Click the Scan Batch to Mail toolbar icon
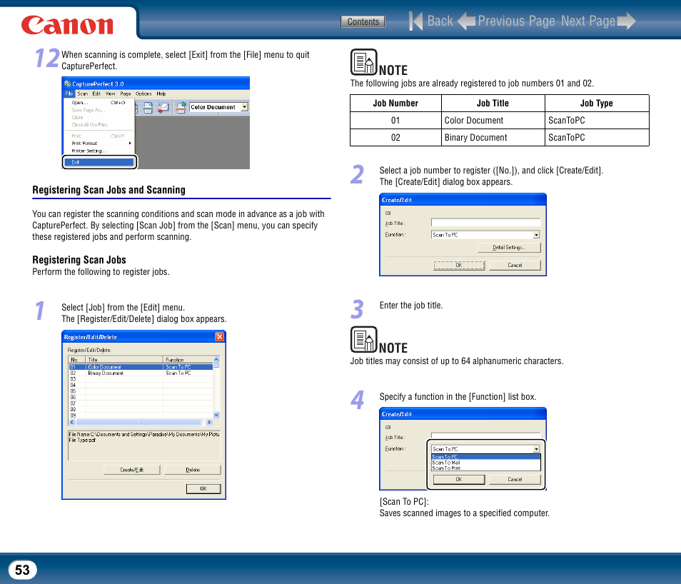The image size is (681, 584). [163, 107]
